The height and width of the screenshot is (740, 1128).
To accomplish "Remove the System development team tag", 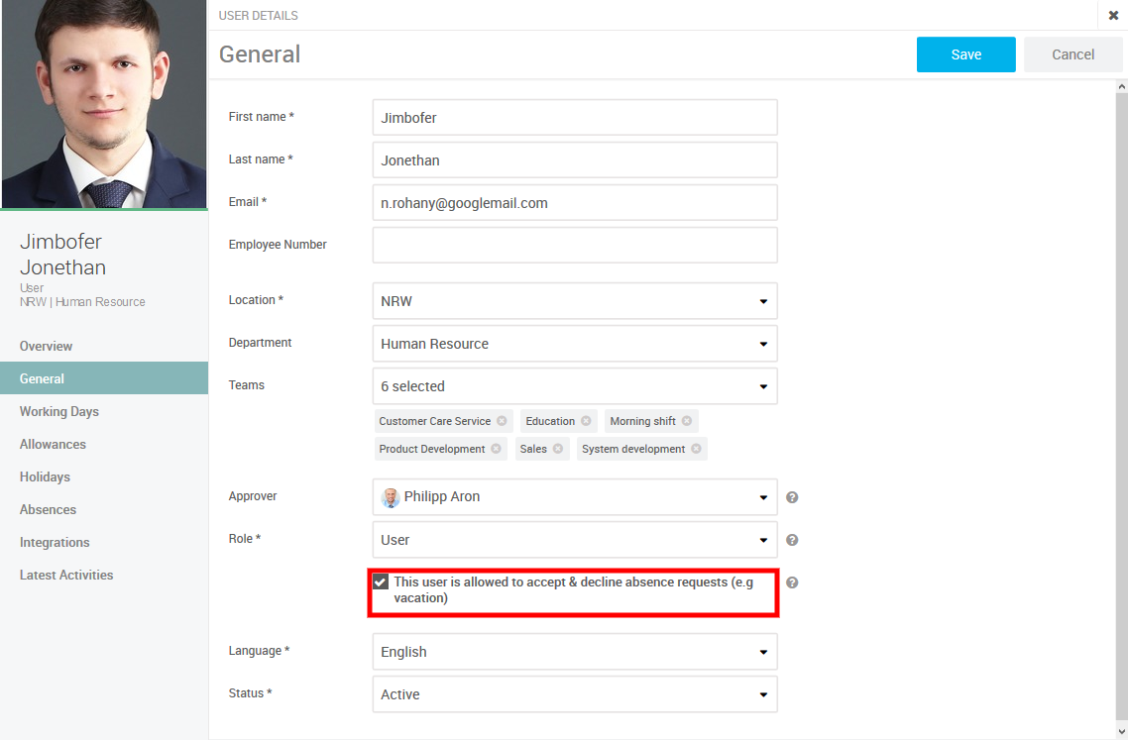I will [697, 449].
